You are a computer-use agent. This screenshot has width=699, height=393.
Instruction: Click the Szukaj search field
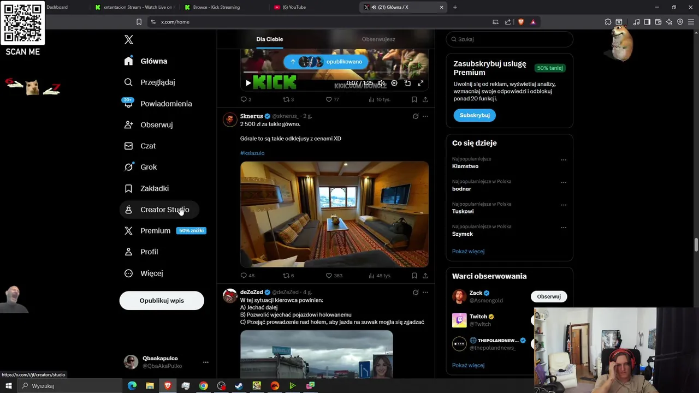tap(510, 39)
